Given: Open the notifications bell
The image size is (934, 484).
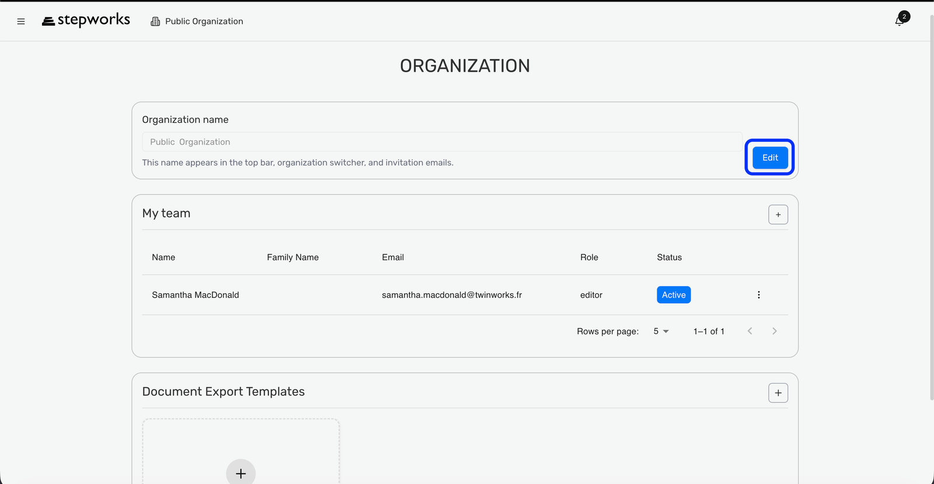Looking at the screenshot, I should [x=900, y=21].
